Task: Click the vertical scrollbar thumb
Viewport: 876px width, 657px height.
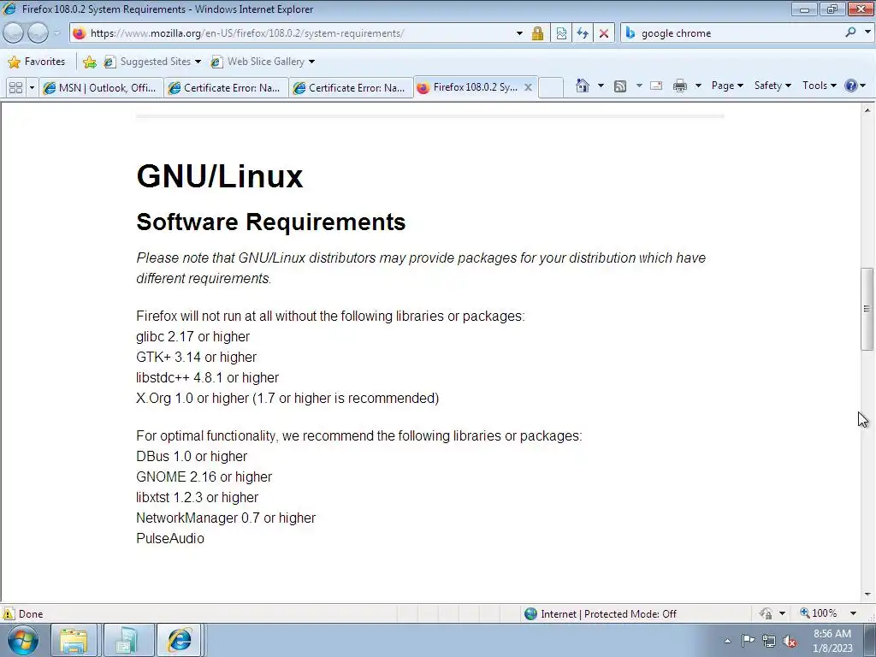Action: (867, 309)
